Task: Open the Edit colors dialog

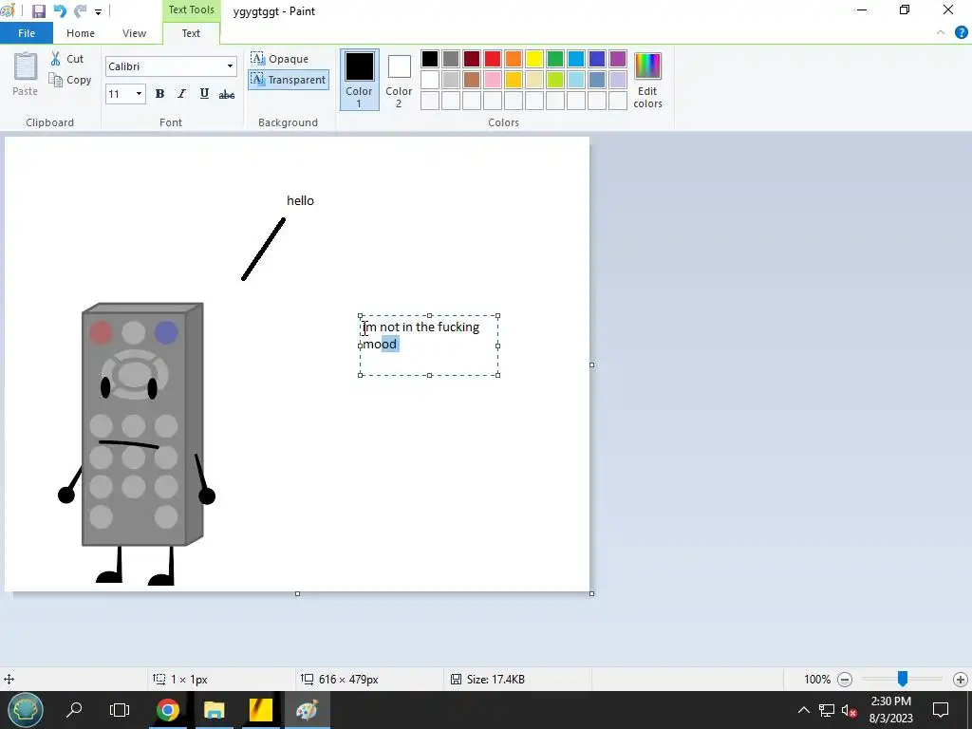Action: coord(647,80)
